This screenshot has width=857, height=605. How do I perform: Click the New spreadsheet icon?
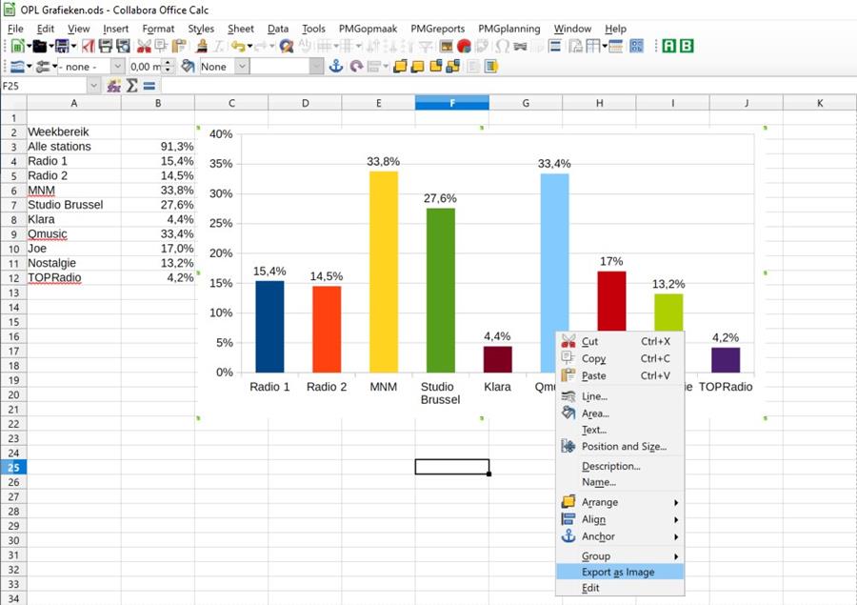pos(17,46)
